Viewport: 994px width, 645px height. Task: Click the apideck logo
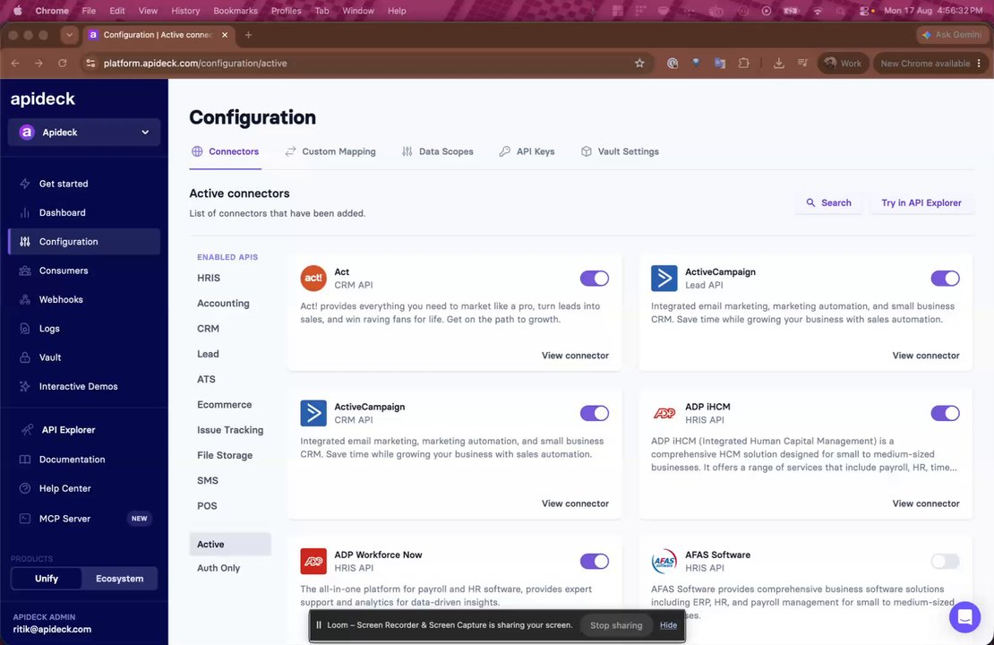(42, 99)
